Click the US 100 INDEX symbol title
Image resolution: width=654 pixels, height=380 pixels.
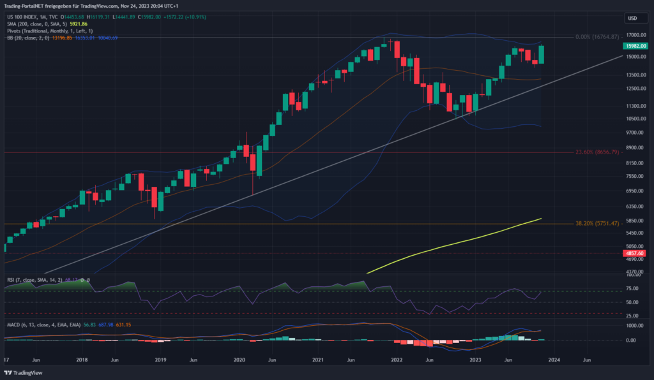click(x=26, y=15)
